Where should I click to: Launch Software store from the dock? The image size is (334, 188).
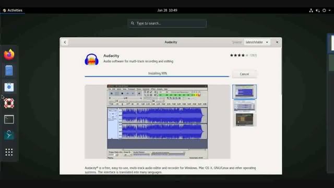pyautogui.click(x=9, y=87)
